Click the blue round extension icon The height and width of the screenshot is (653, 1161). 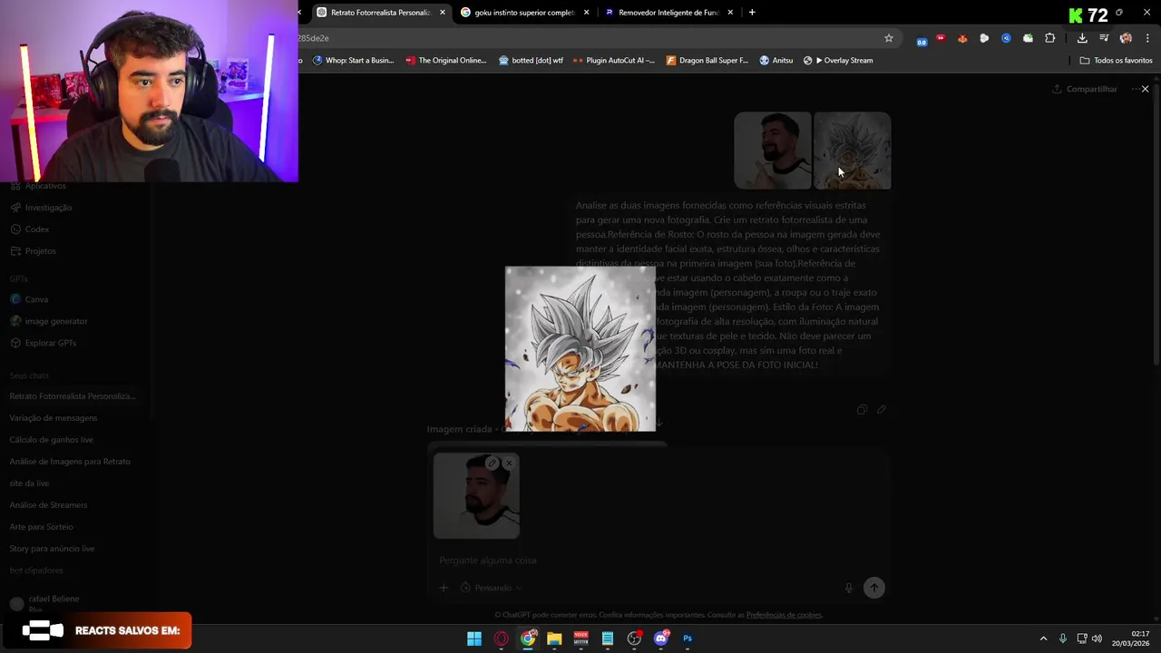pos(1006,38)
